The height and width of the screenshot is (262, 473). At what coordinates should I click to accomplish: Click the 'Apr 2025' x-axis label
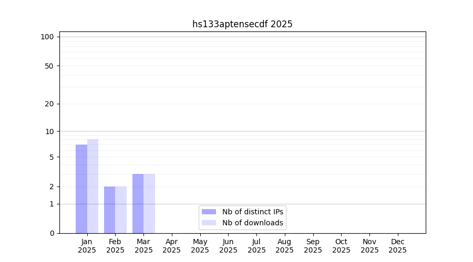coord(172,246)
